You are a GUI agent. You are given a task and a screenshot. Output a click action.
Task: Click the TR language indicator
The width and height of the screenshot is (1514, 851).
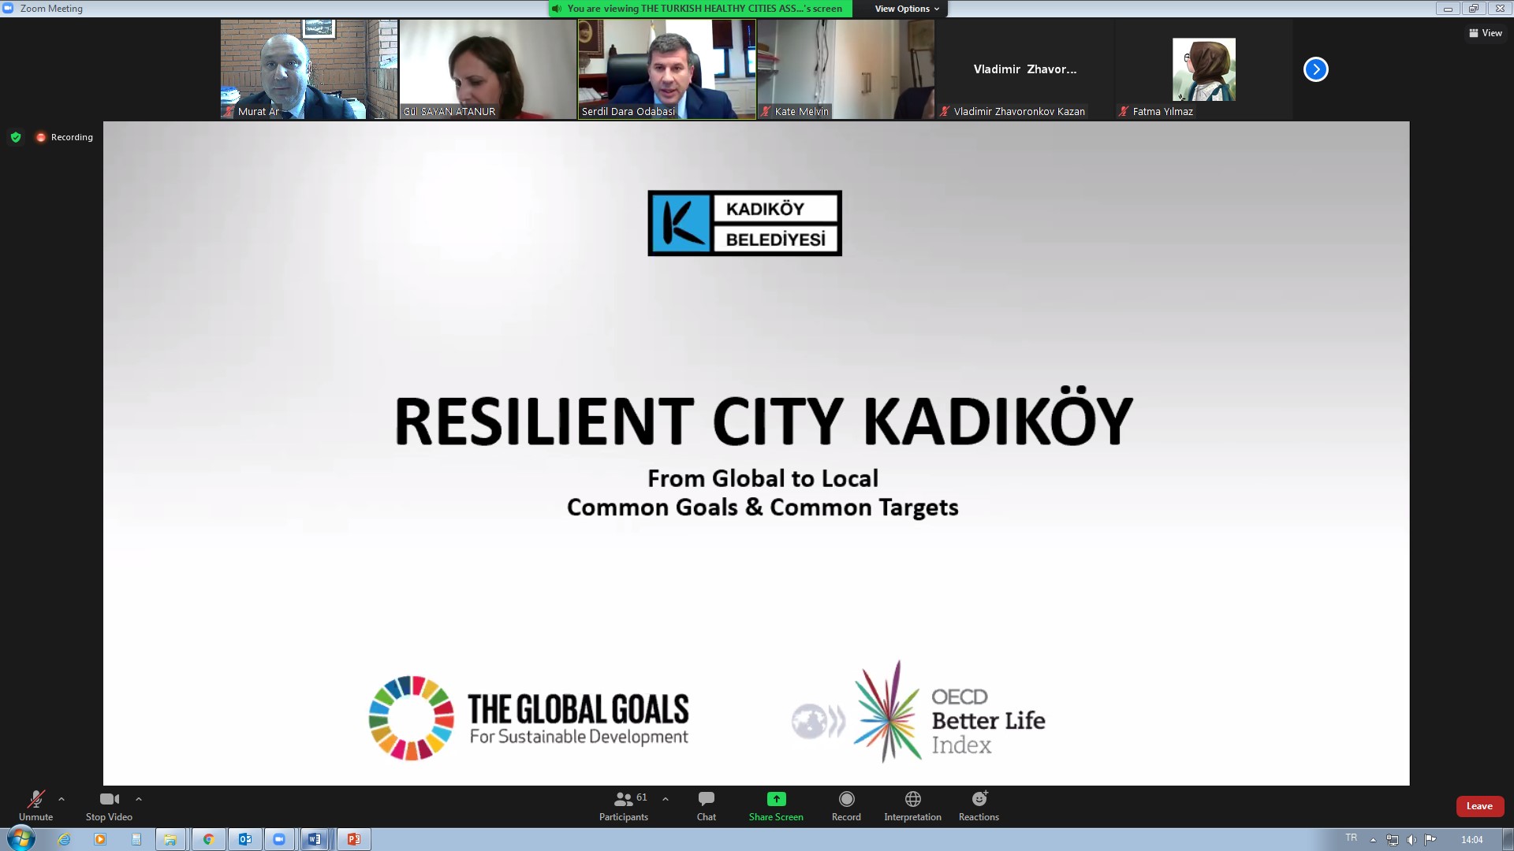pyautogui.click(x=1351, y=838)
